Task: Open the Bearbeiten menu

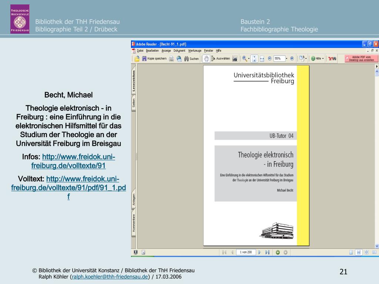Action: point(152,51)
